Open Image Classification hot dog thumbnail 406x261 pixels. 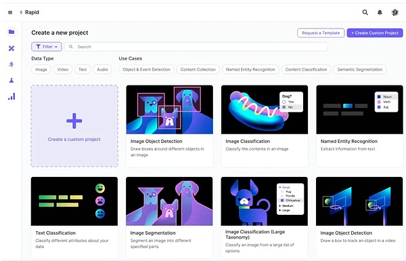tap(265, 110)
